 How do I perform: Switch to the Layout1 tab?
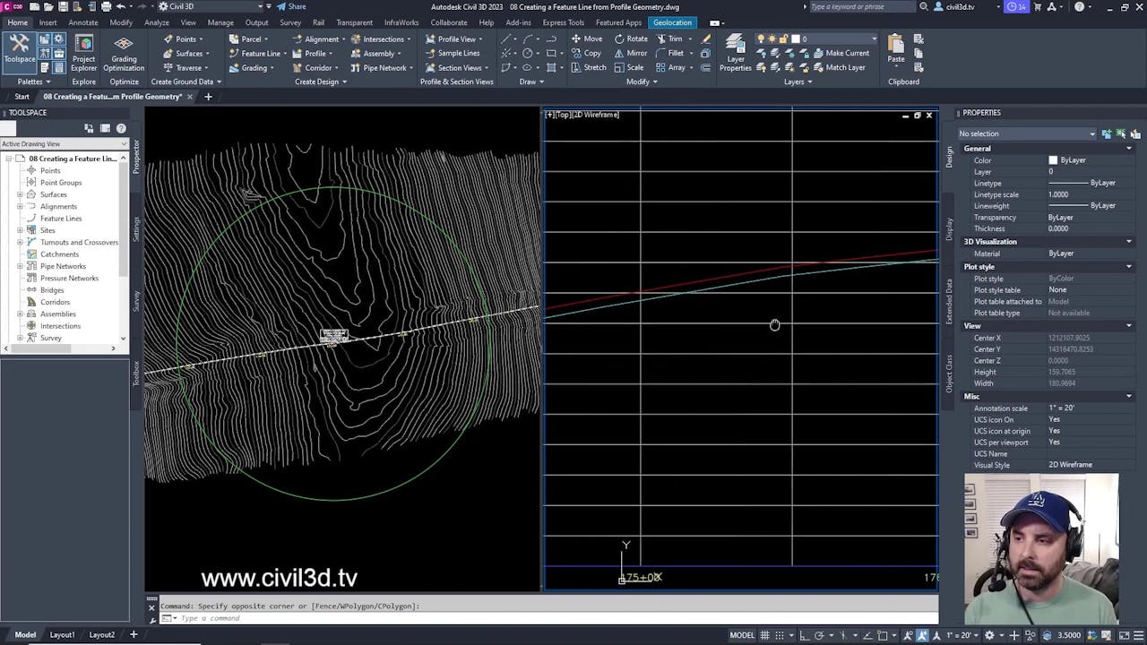61,633
